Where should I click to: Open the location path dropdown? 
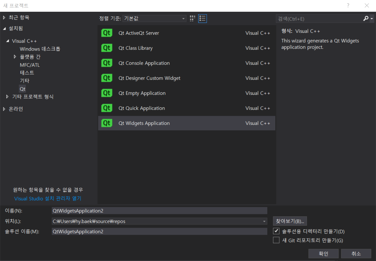coord(264,221)
